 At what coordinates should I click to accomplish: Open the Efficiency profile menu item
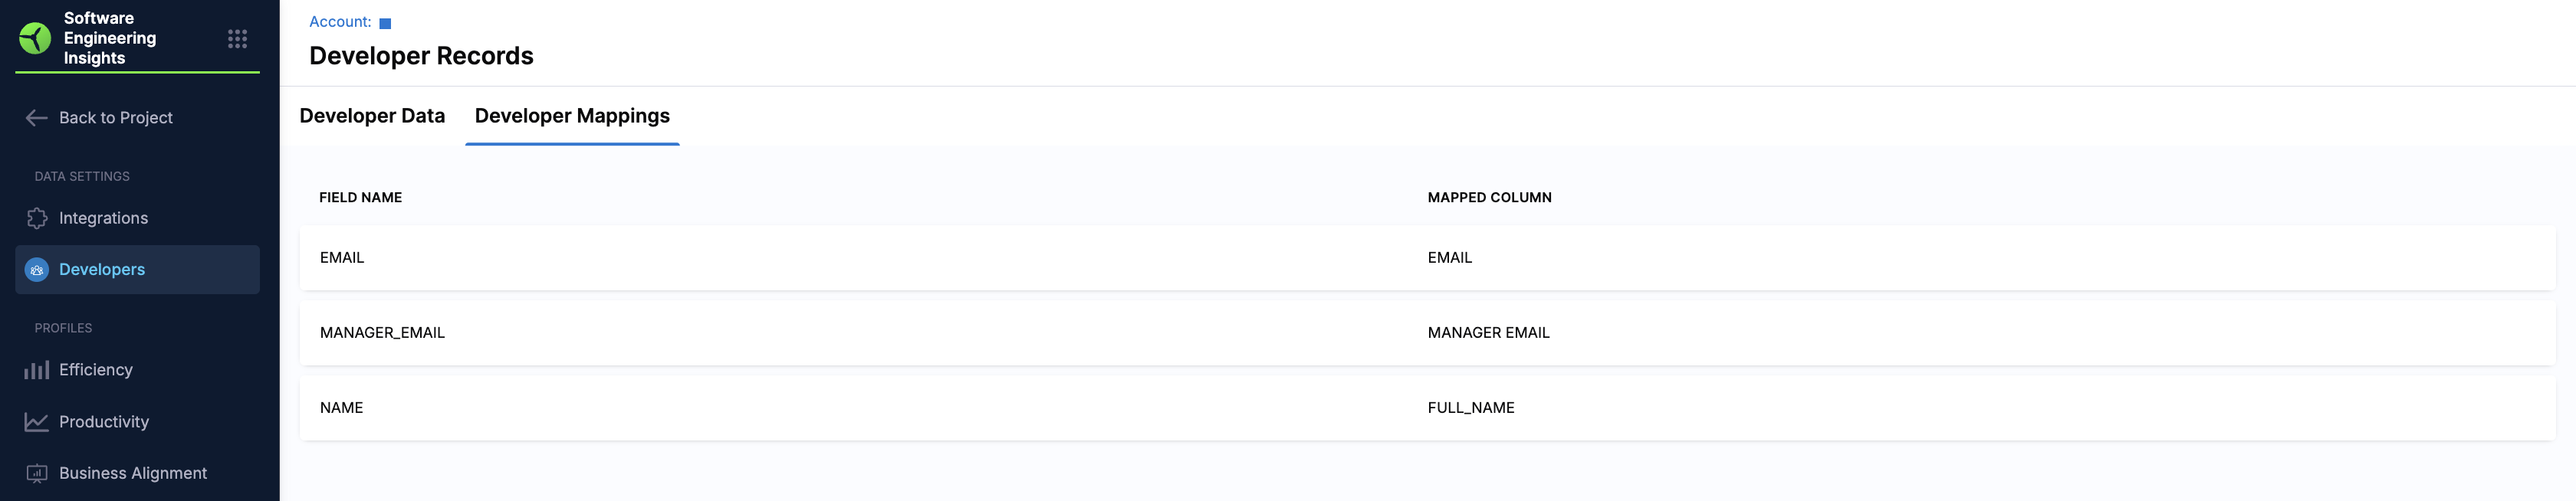coord(96,370)
